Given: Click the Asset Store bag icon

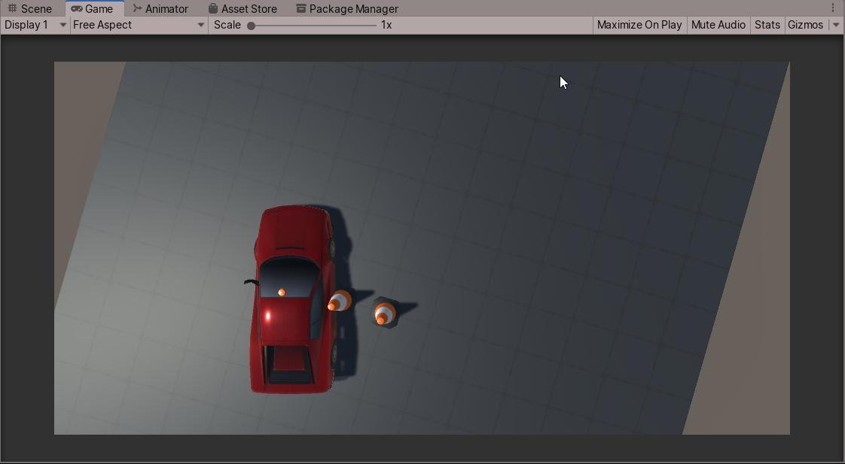Looking at the screenshot, I should 213,8.
